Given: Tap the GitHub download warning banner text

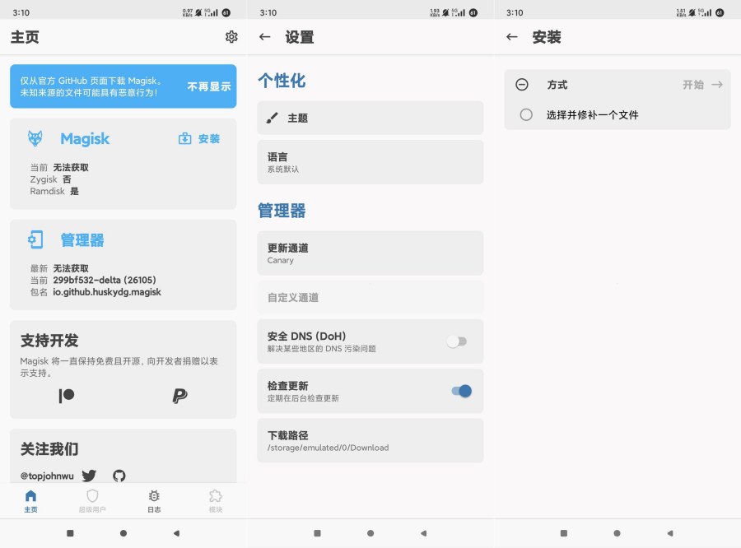Looking at the screenshot, I should tap(91, 86).
